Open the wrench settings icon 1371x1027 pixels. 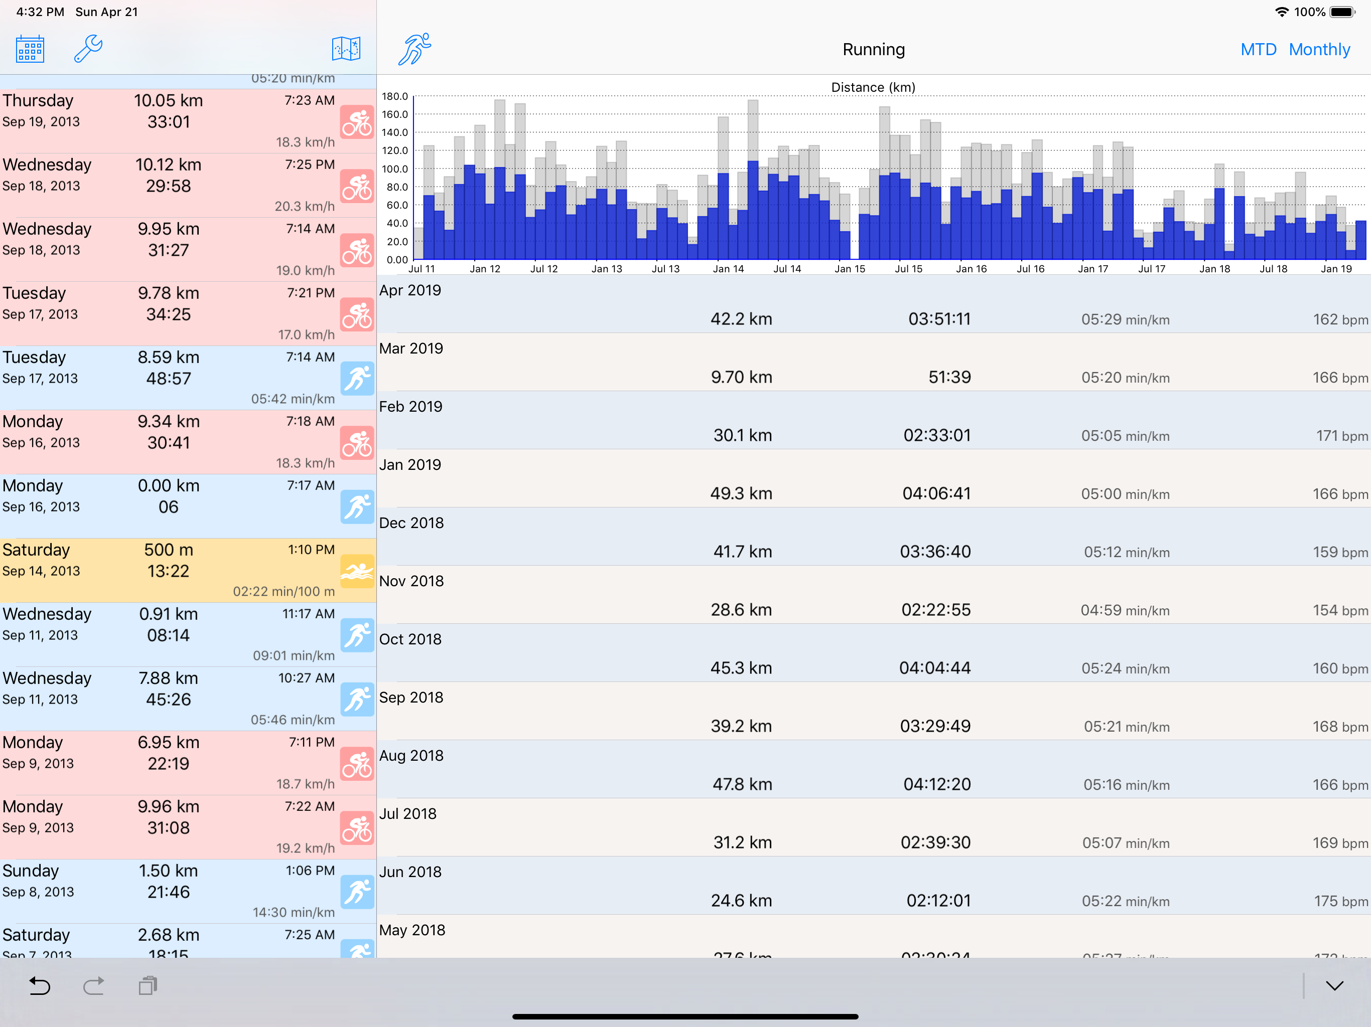coord(88,49)
